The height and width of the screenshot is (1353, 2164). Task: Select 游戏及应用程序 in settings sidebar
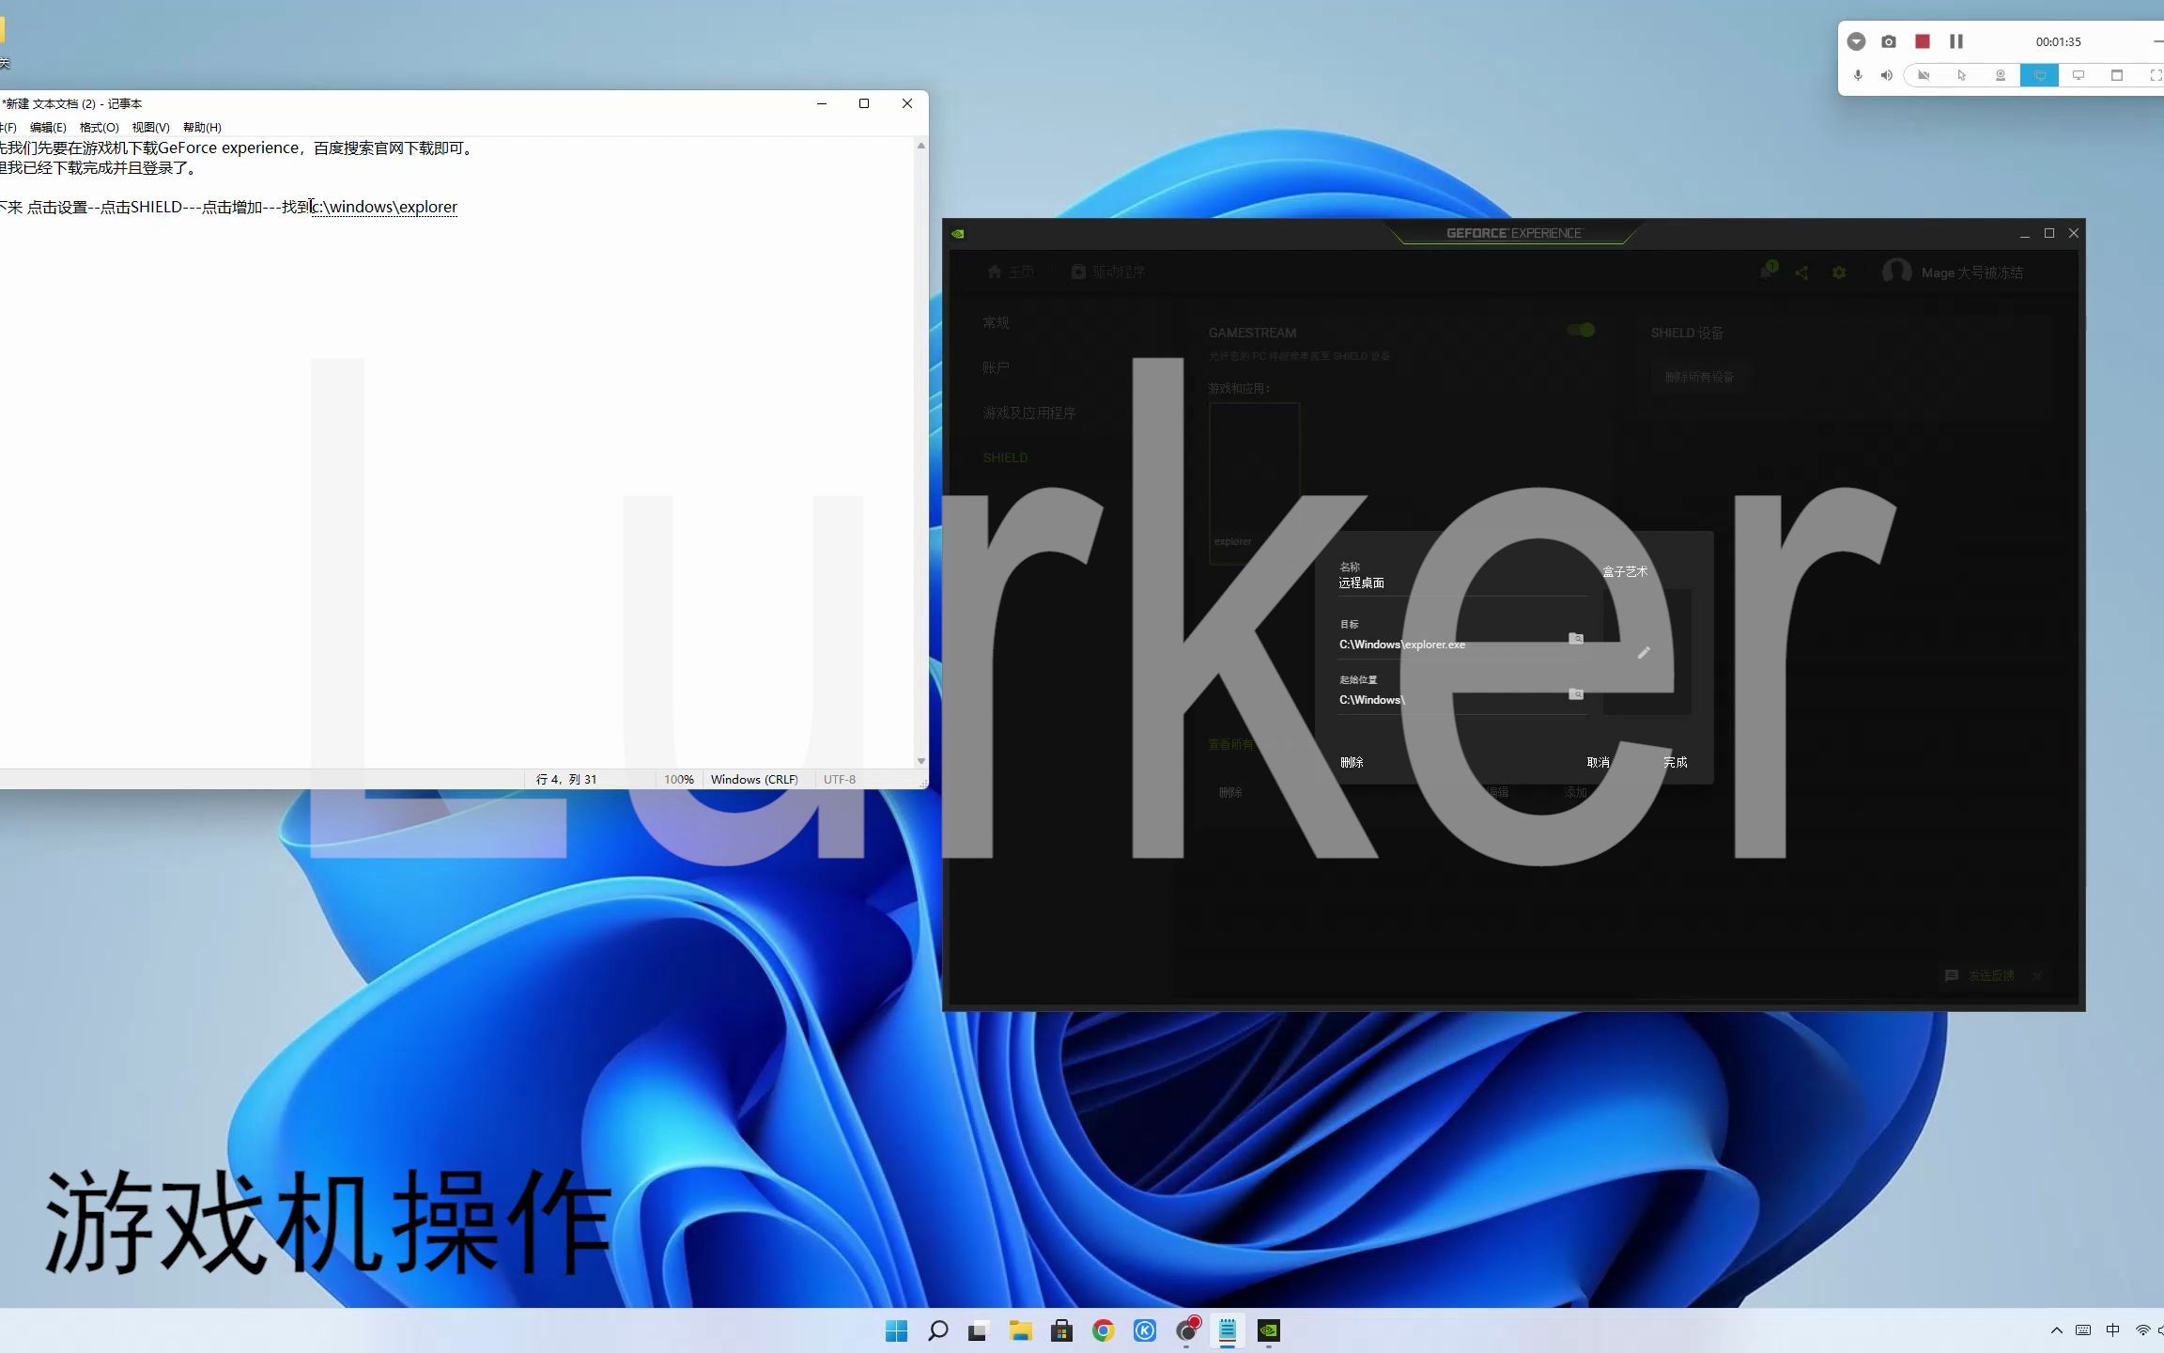click(x=1029, y=412)
